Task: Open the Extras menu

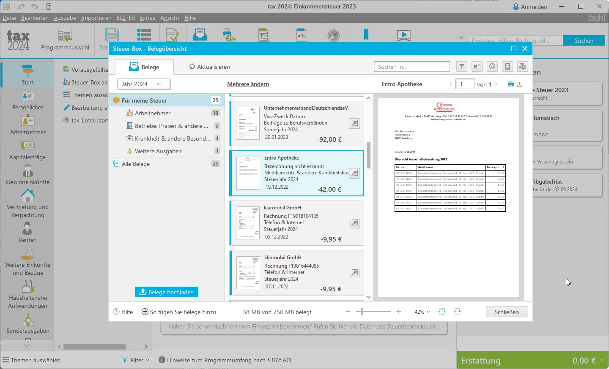Action: coord(148,18)
